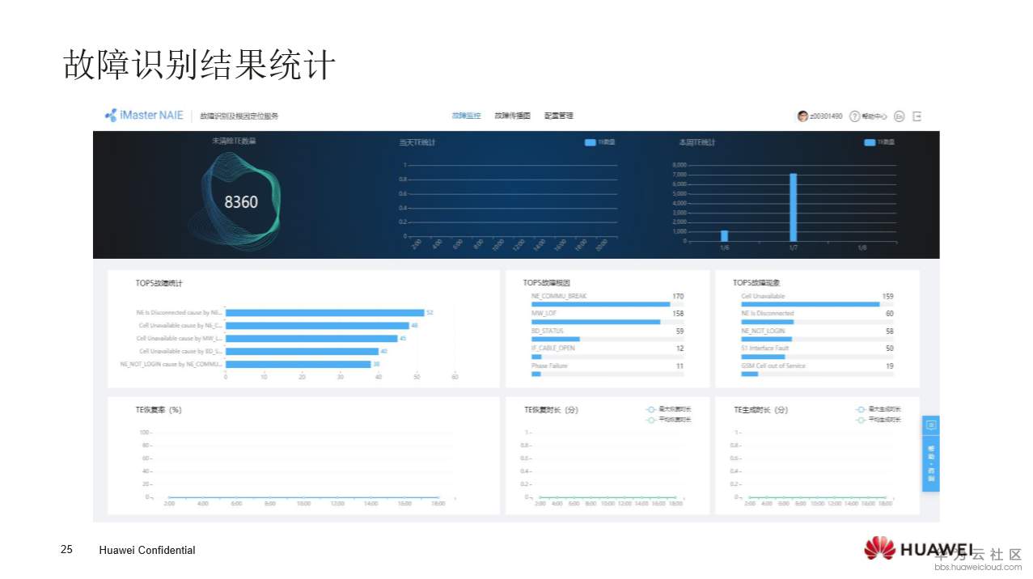
Task: Click the NE_NOT_LOGIN cause by NE_COMMU bar
Action: pos(298,364)
